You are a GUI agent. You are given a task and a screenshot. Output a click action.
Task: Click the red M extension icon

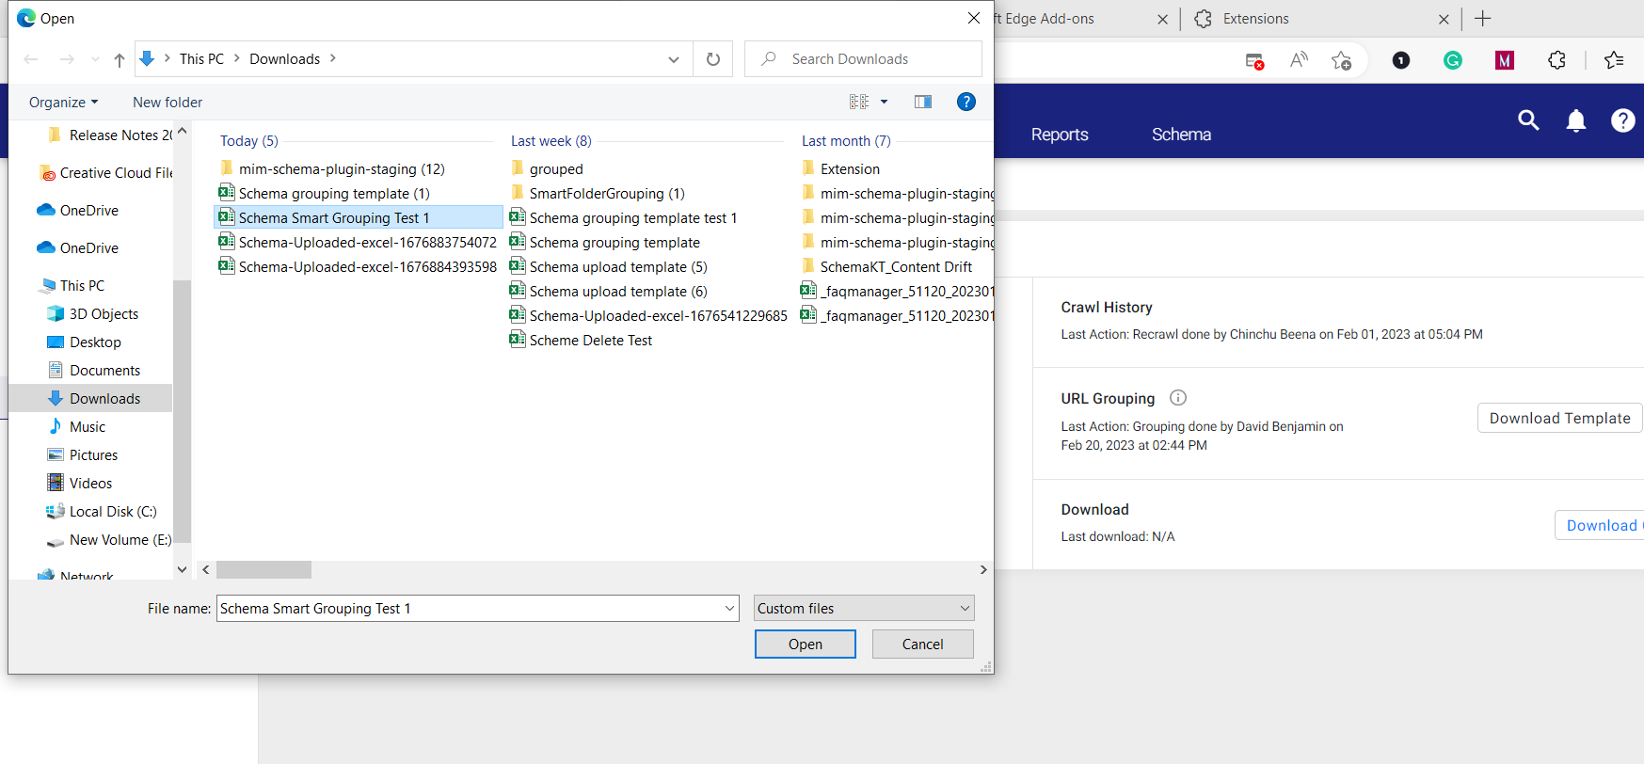click(1505, 60)
